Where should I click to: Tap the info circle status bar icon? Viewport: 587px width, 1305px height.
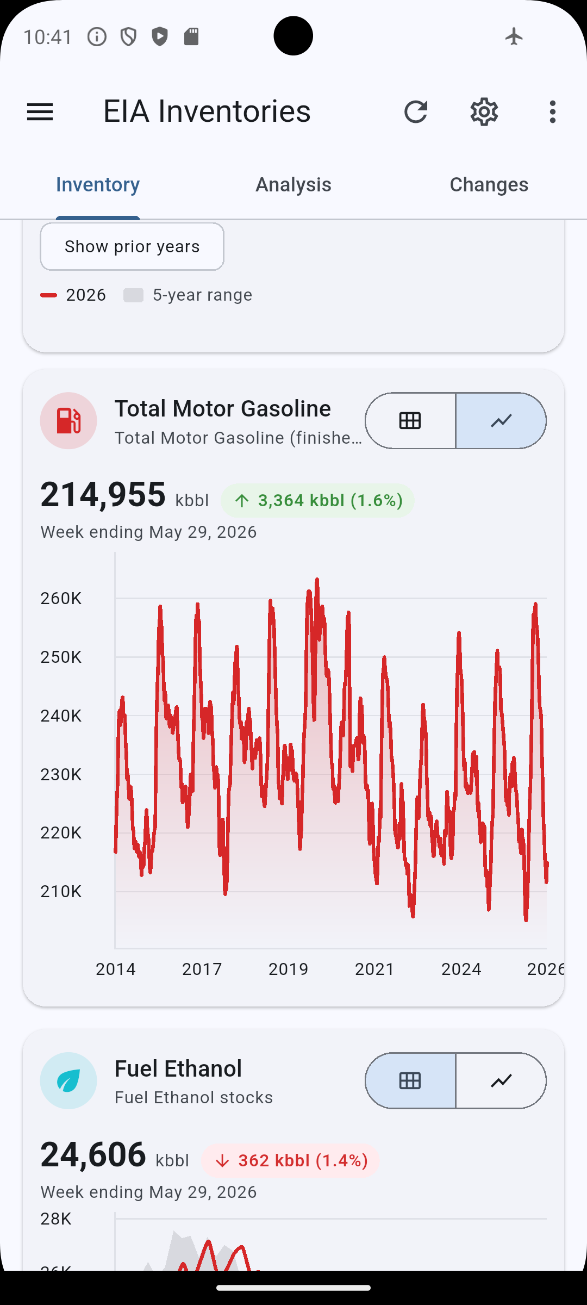coord(97,37)
